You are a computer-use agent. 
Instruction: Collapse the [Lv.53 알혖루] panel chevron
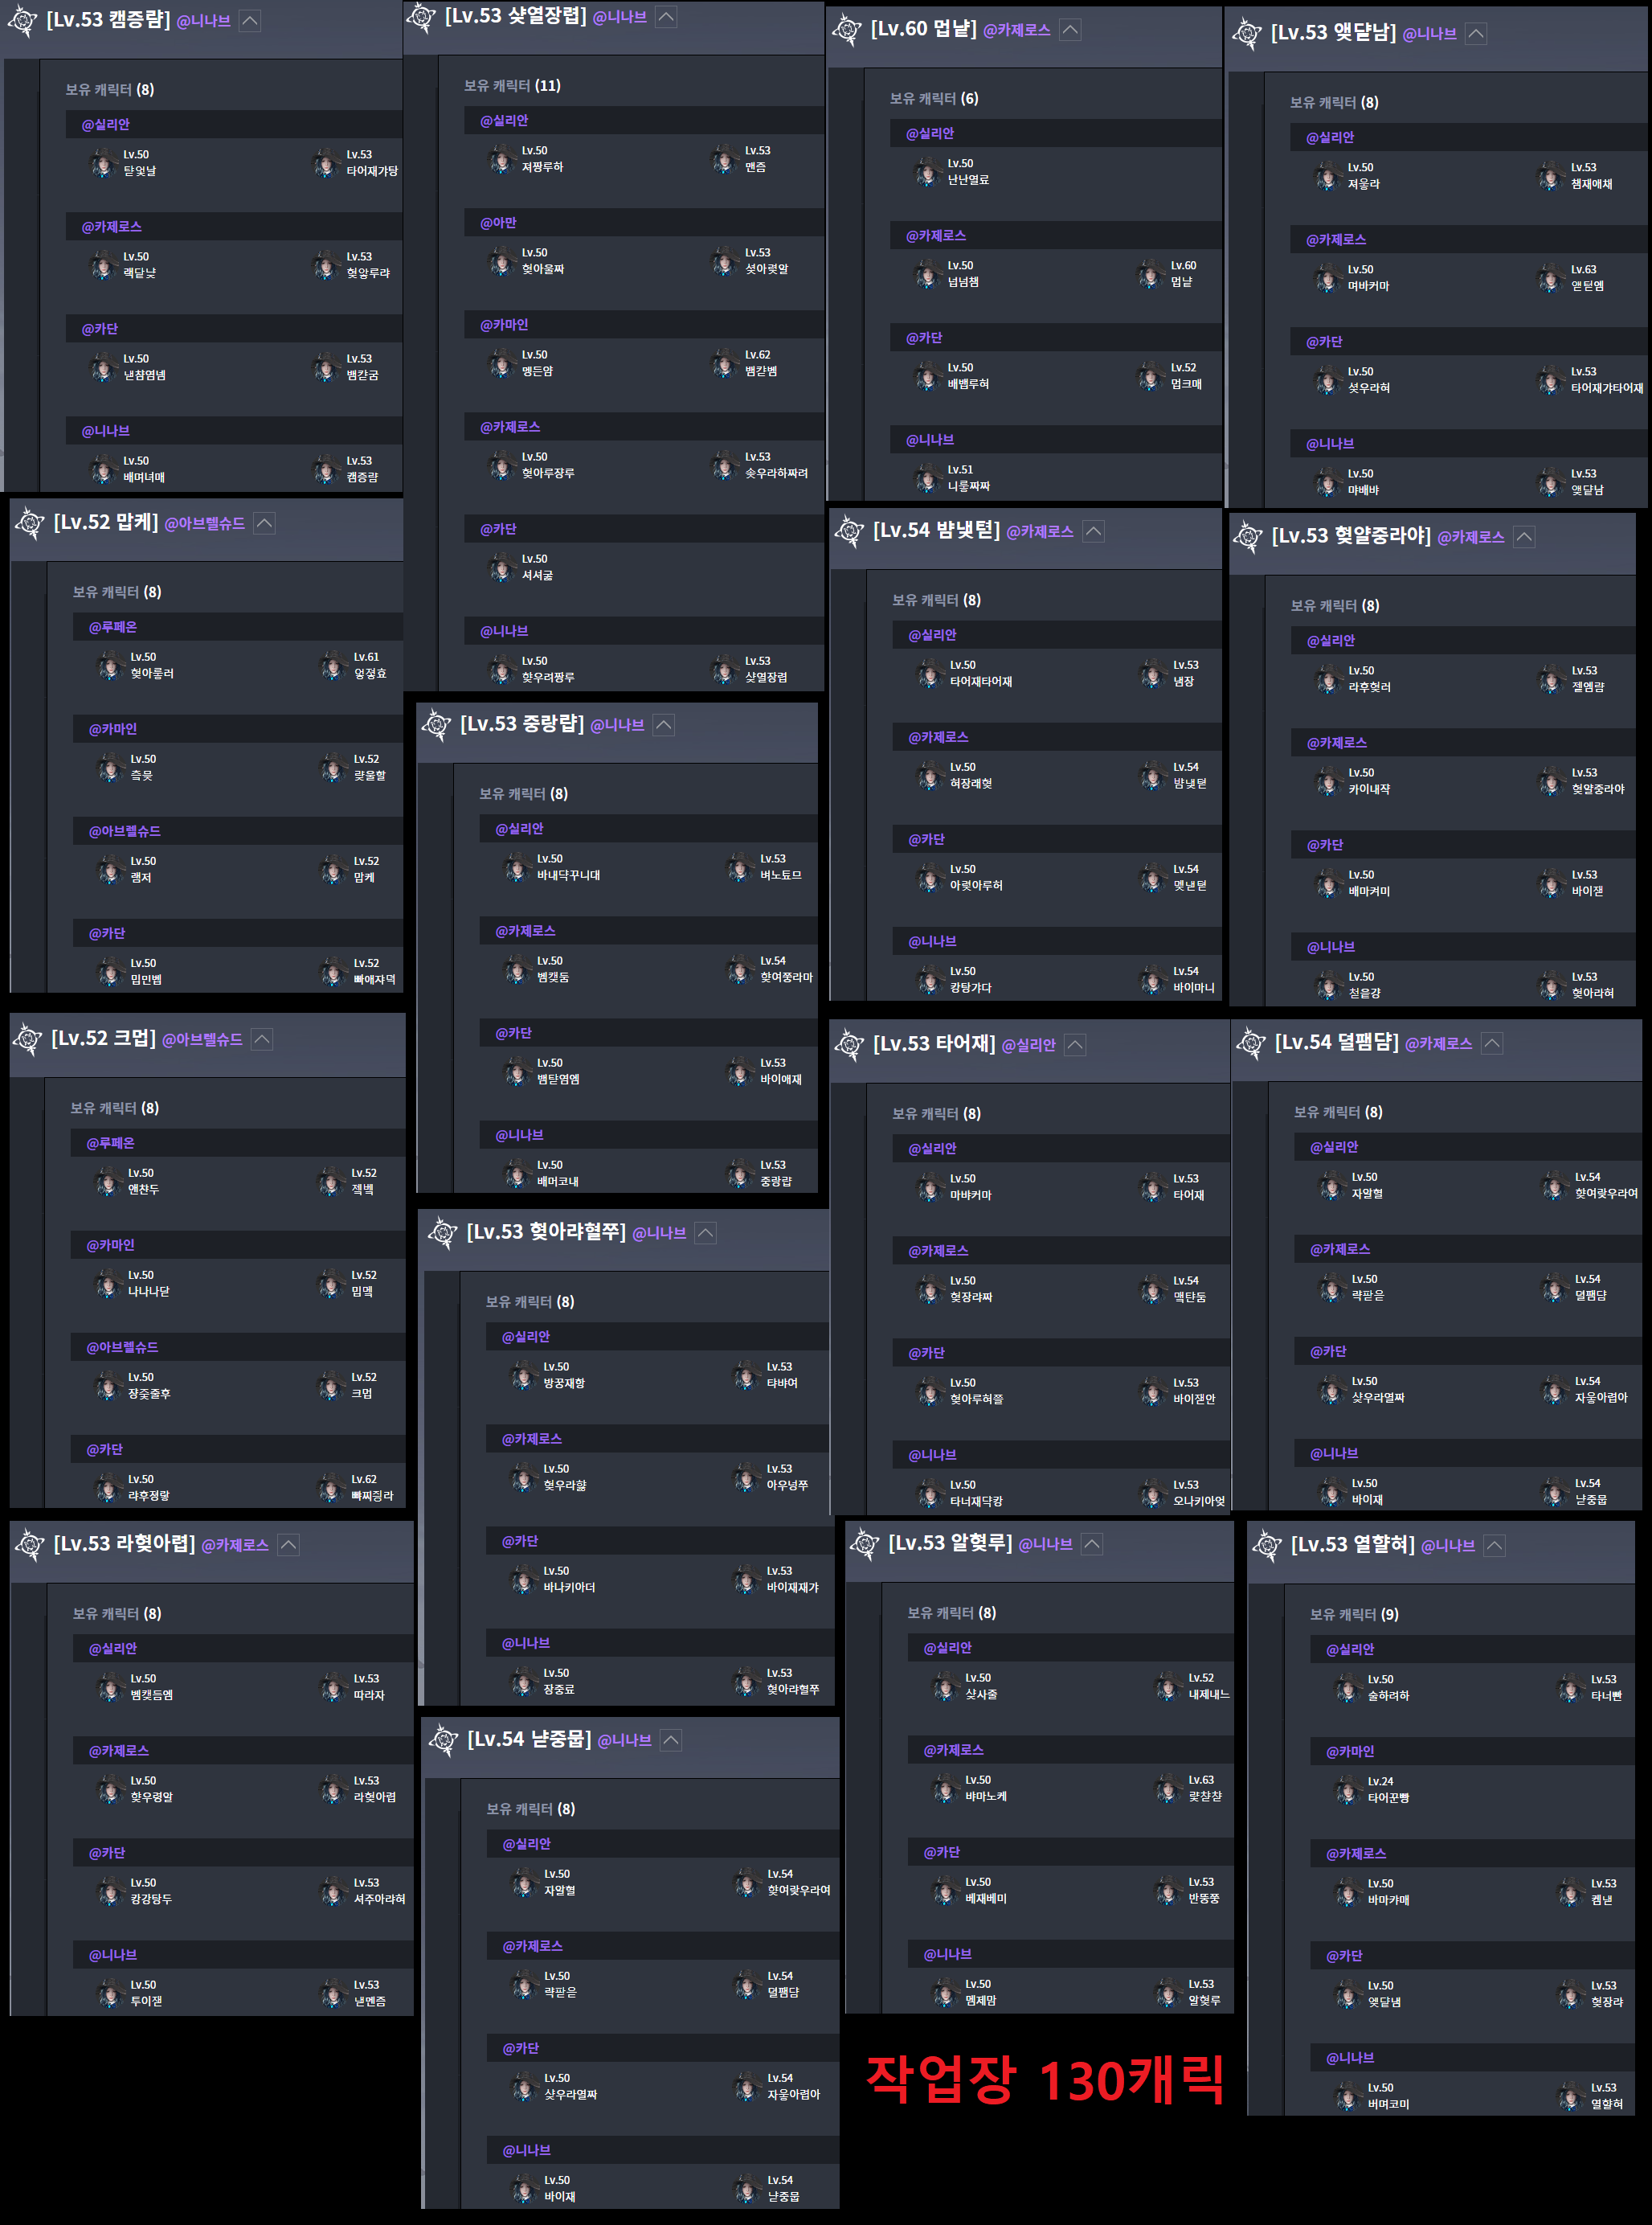click(1092, 1543)
